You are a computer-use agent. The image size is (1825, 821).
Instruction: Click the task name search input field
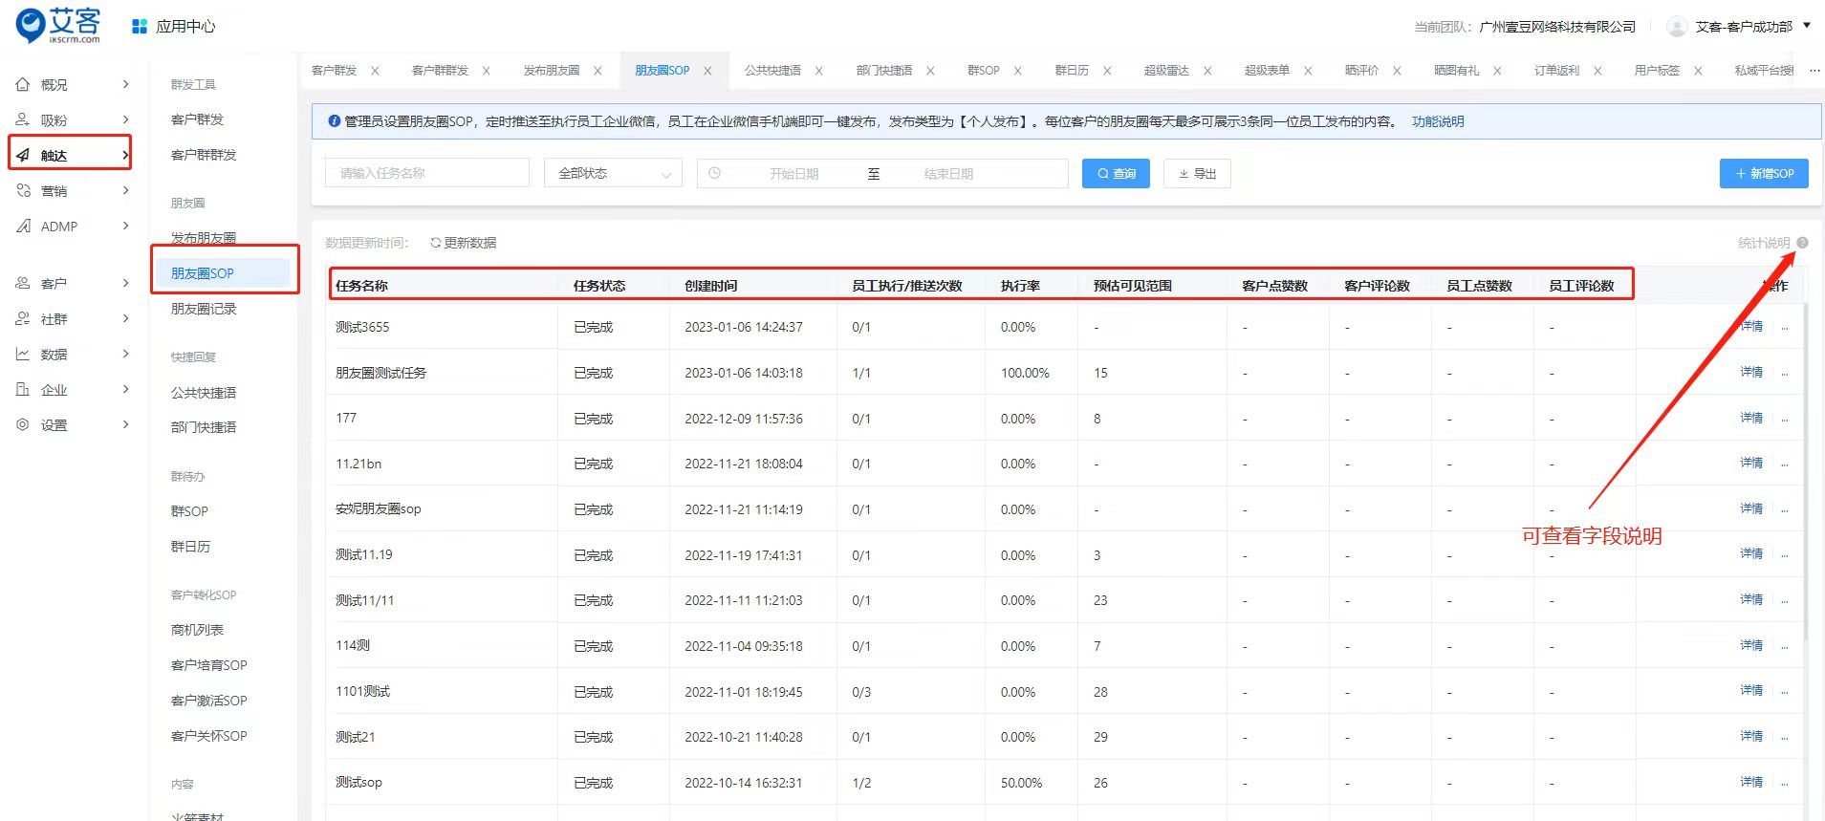[426, 173]
